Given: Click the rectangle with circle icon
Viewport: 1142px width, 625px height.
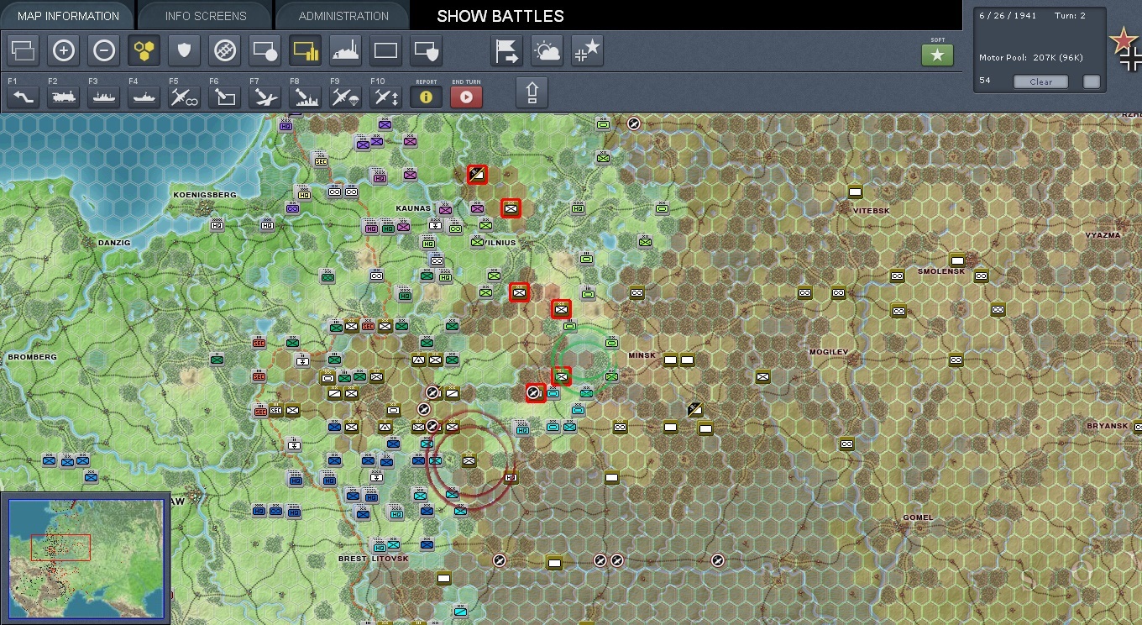Looking at the screenshot, I should tap(265, 51).
